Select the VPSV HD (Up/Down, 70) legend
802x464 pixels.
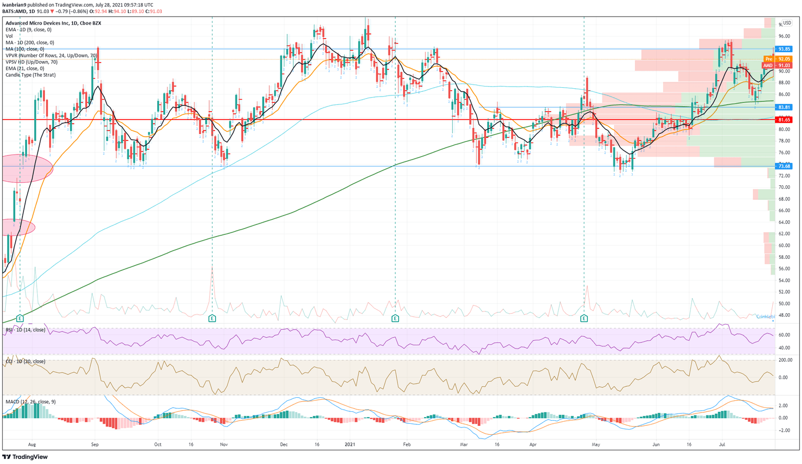point(31,62)
